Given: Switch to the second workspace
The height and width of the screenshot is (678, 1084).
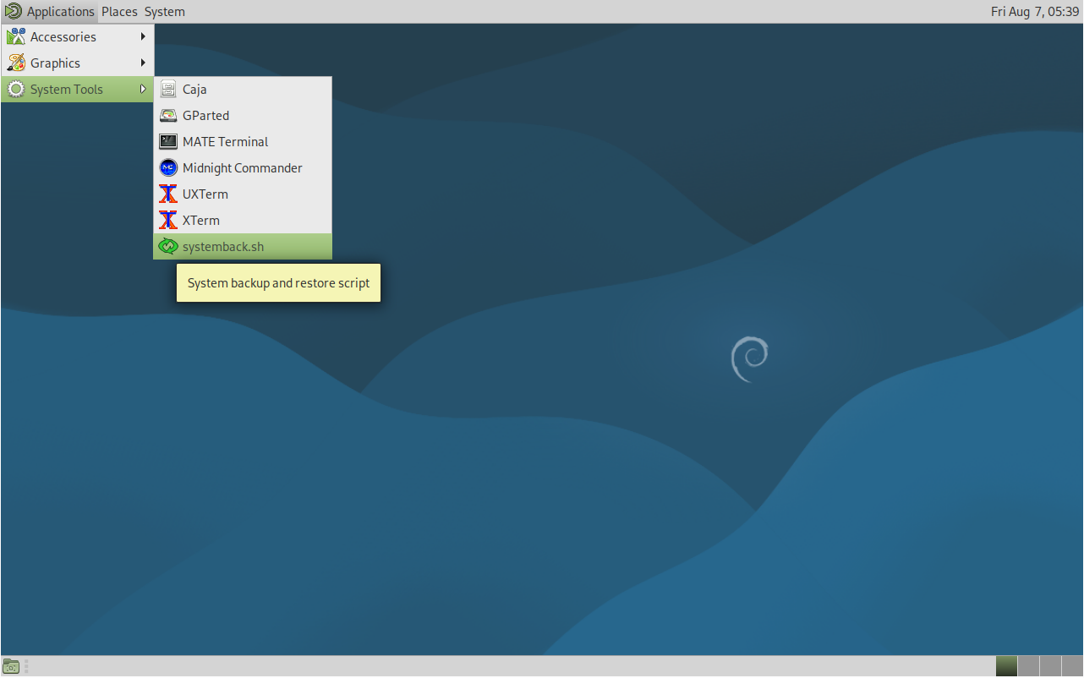Looking at the screenshot, I should pos(1028,666).
